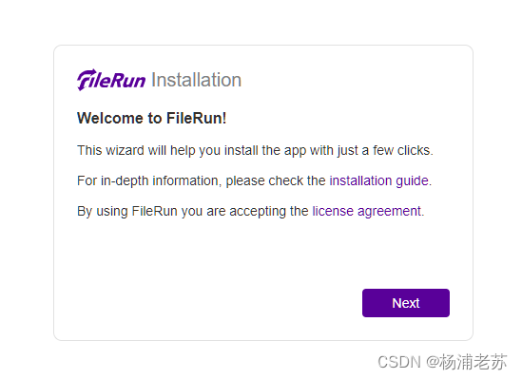The height and width of the screenshot is (379, 522).
Task: Proceed to next step with Next
Action: 406,303
